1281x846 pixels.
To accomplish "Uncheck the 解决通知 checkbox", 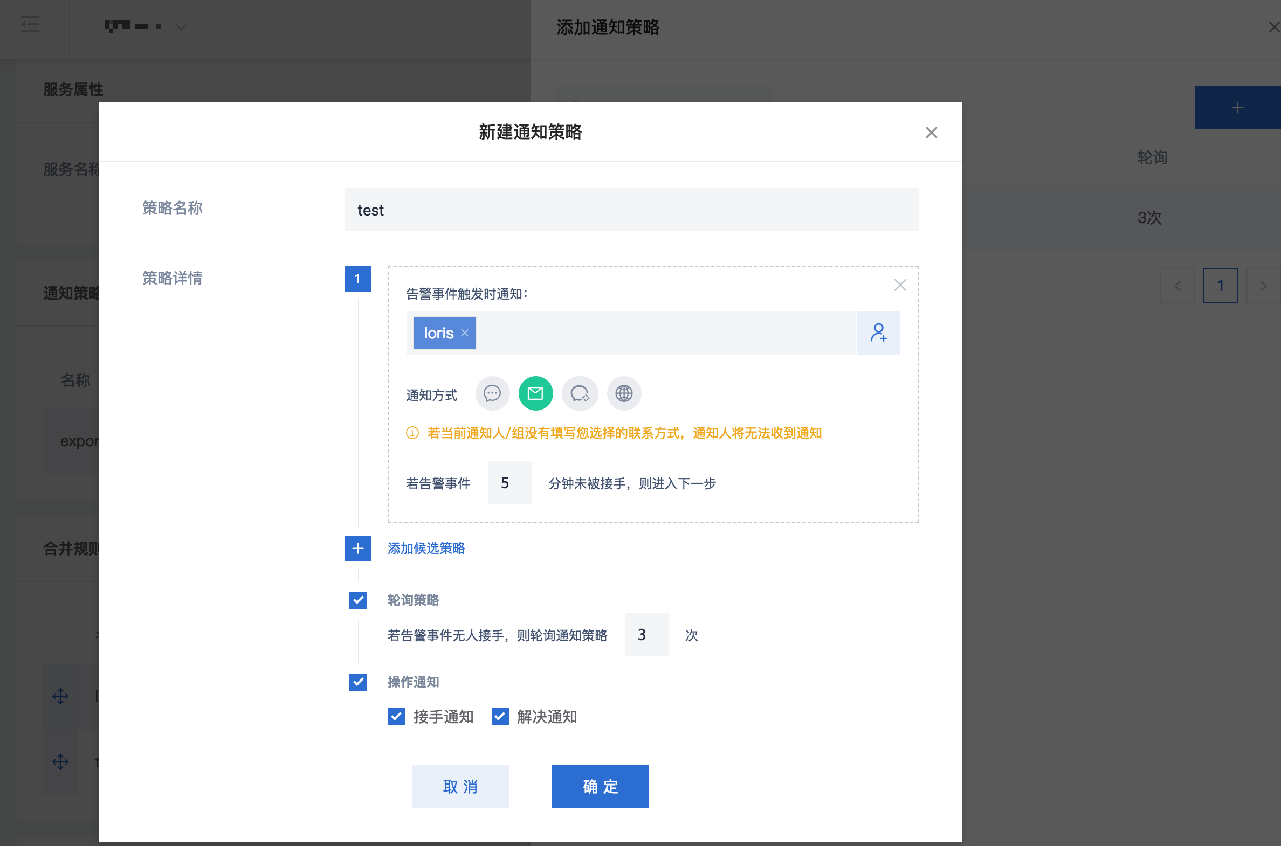I will point(500,717).
